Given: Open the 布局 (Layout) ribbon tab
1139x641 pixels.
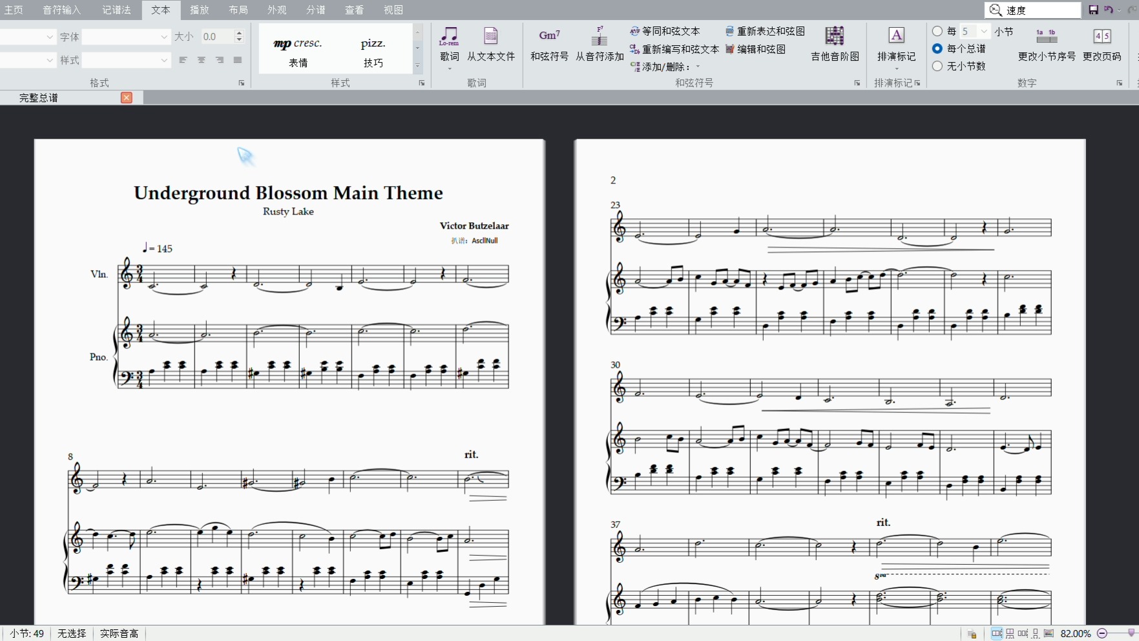Looking at the screenshot, I should (238, 10).
